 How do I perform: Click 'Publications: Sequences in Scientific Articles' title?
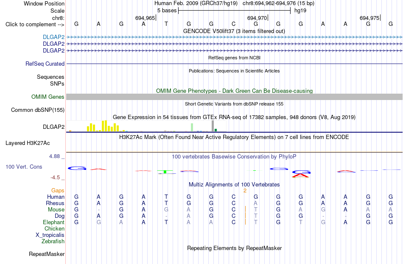(x=234, y=71)
